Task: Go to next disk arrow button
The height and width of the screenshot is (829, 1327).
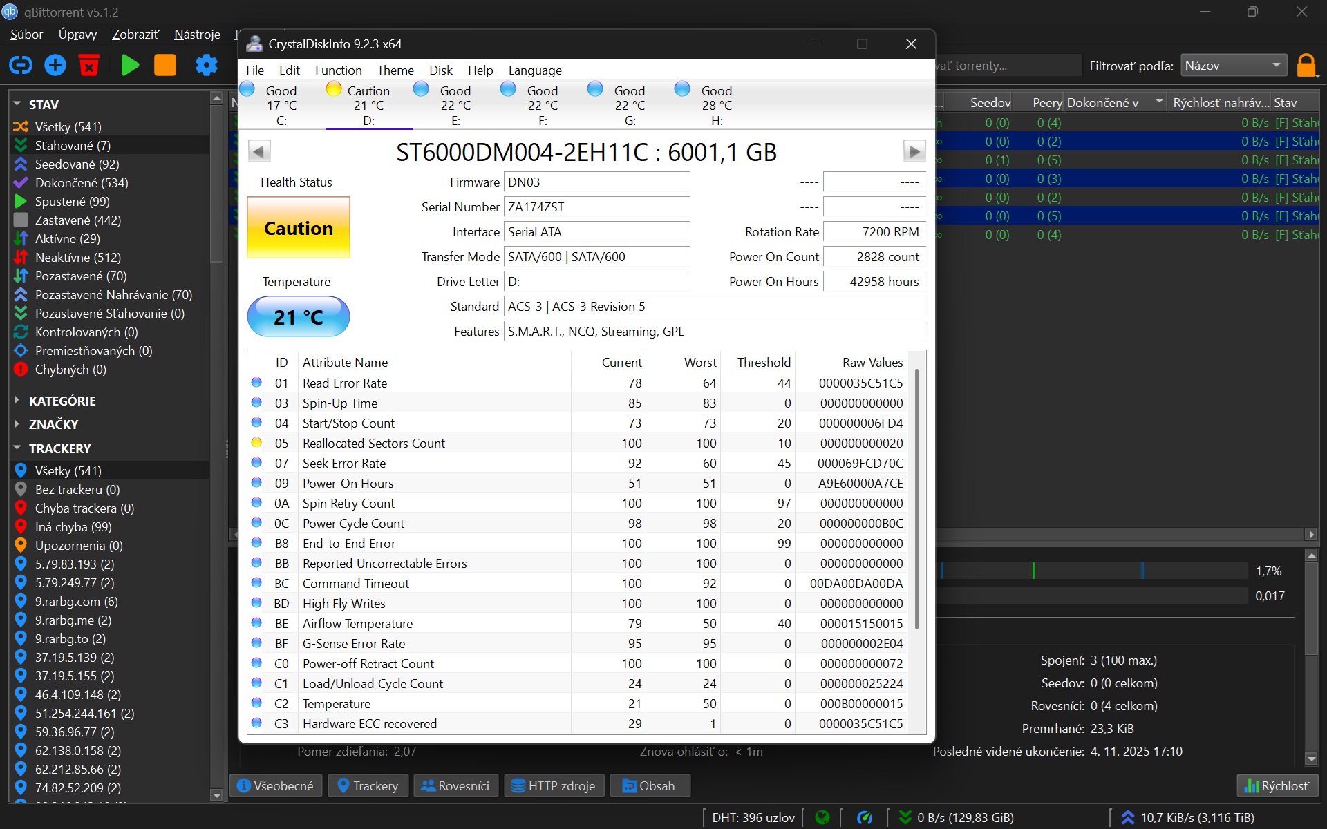Action: (914, 151)
